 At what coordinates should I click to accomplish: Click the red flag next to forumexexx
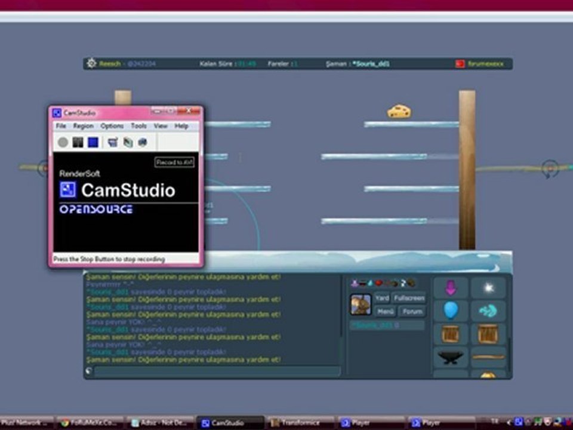point(460,64)
